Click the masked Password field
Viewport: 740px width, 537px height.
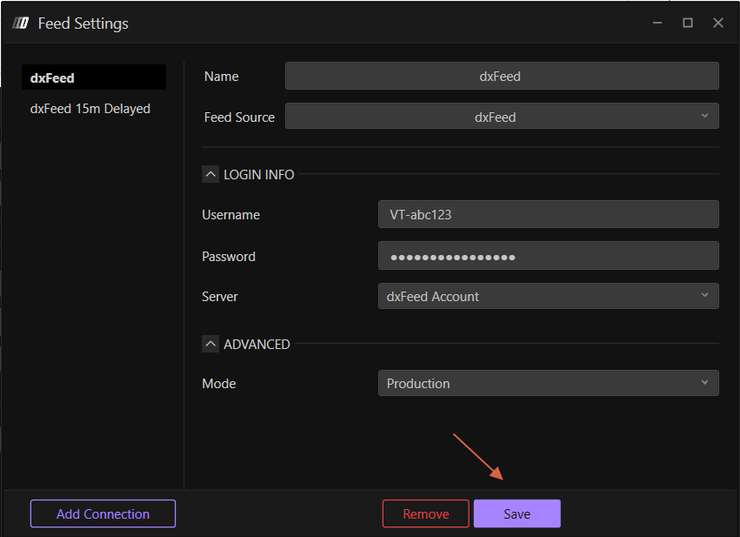548,255
